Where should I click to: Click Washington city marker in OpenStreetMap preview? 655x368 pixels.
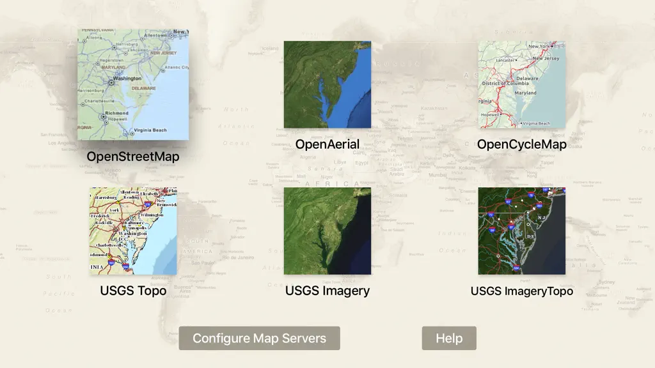111,82
